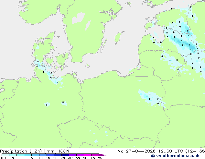Click the narrow gray Vättern lake in Sweden
Screen dimensions: 205x159
pos(88,25)
